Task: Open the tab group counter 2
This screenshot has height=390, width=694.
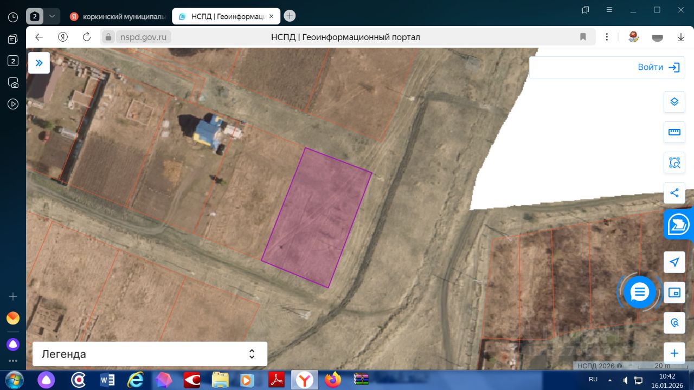Action: pyautogui.click(x=35, y=16)
